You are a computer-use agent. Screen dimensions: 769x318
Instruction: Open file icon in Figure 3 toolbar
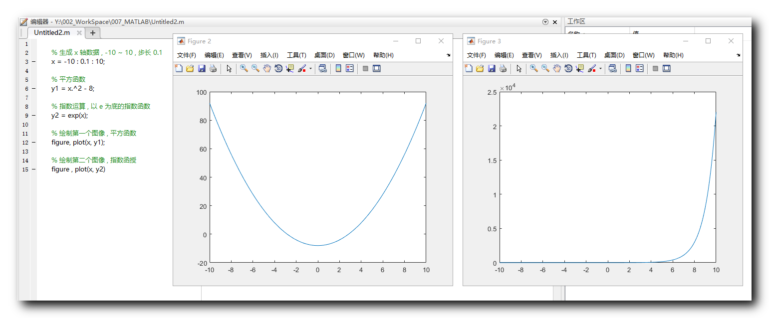coord(480,68)
